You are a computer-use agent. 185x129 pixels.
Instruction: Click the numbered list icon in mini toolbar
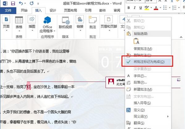click(174, 8)
